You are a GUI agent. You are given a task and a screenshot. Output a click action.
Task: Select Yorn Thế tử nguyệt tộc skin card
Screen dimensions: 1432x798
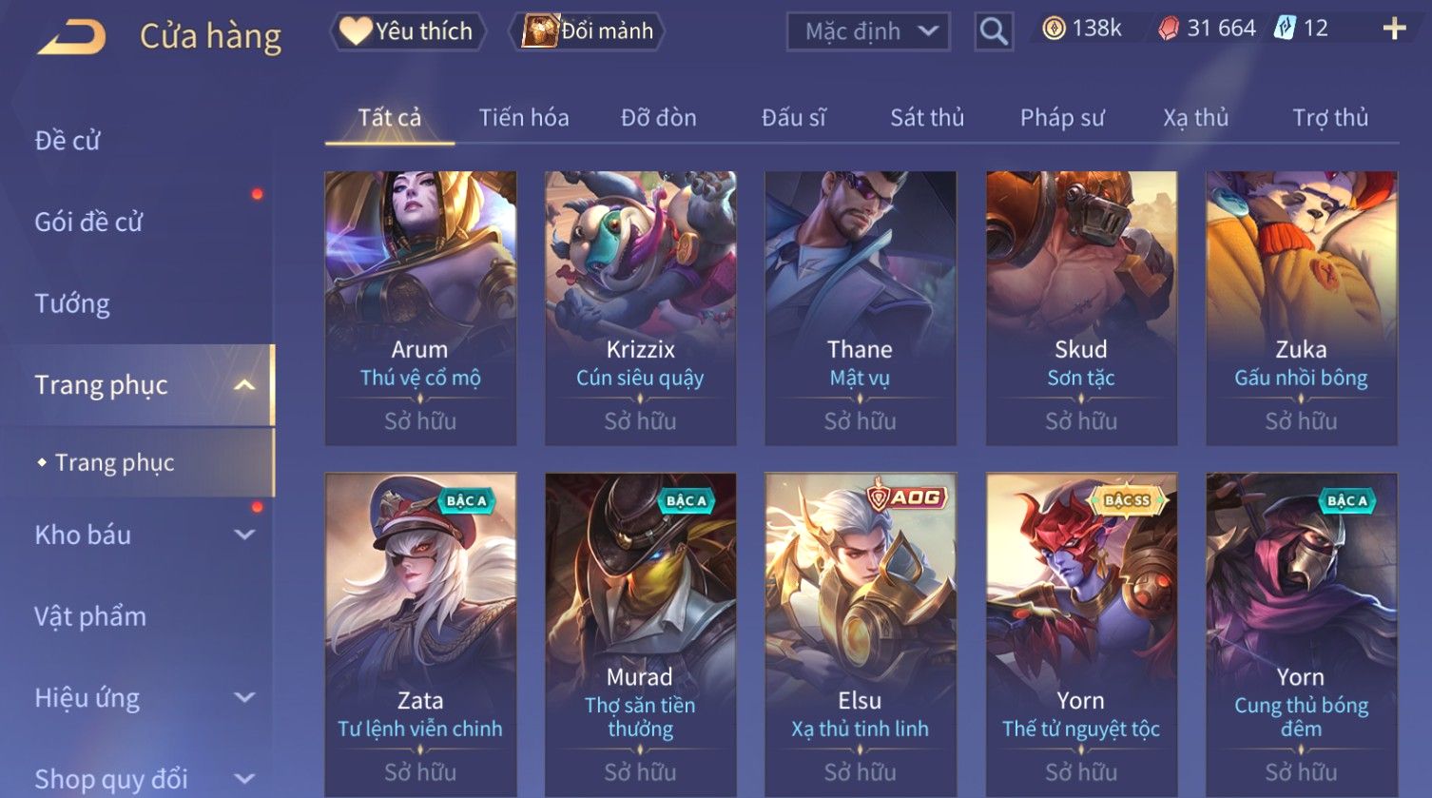pos(1081,635)
